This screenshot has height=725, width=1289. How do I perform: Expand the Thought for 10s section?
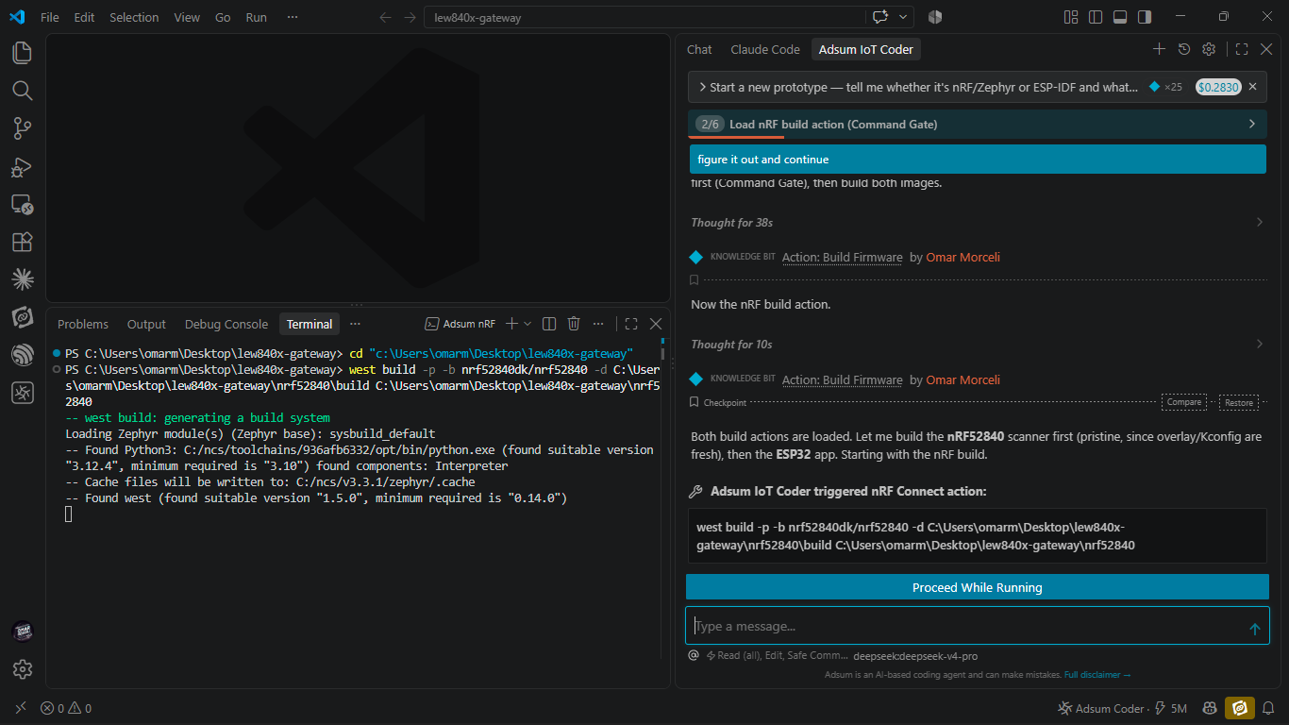[x=978, y=345]
